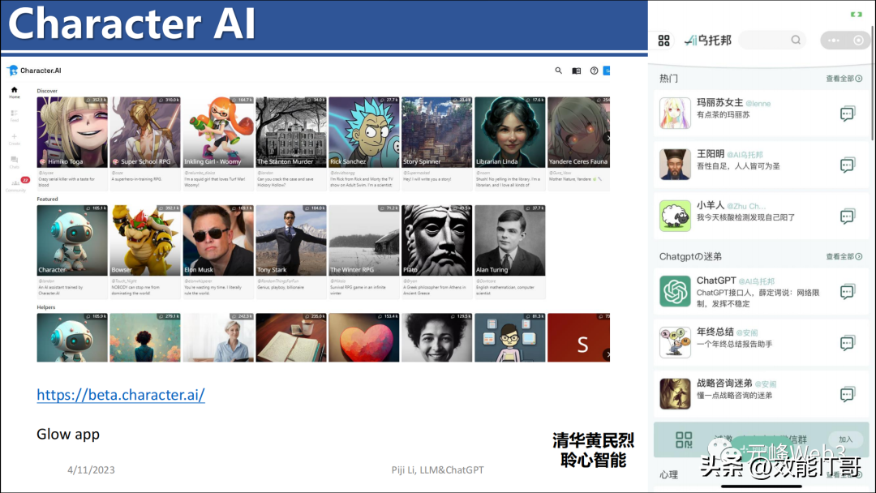Switch to Chats in the sidebar
The image size is (876, 493).
click(14, 161)
